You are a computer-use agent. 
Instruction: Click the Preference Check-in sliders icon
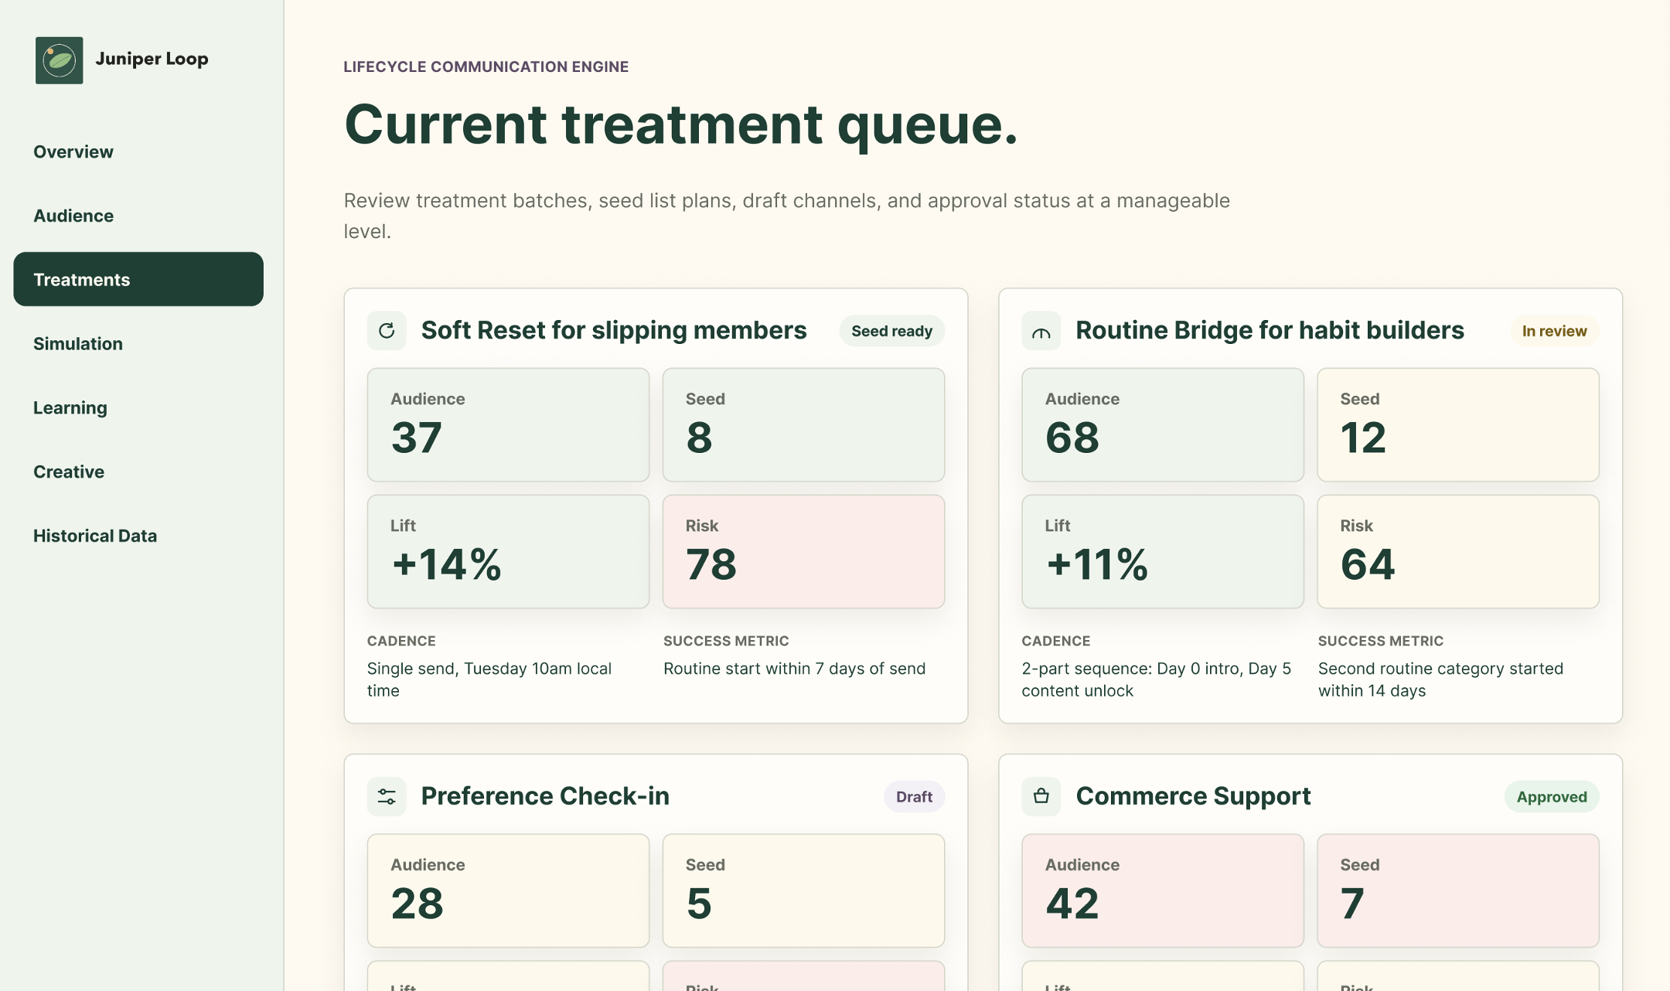pos(387,796)
